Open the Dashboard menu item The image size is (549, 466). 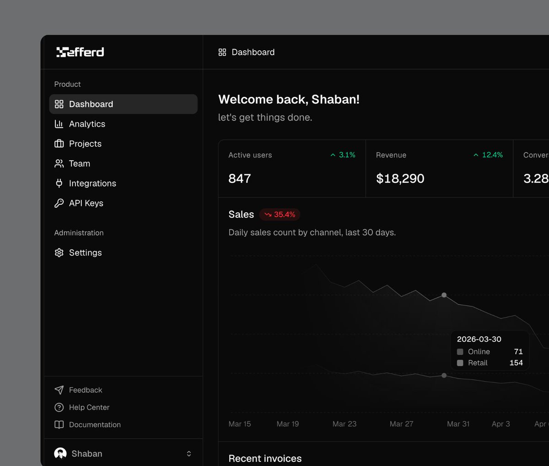click(124, 104)
